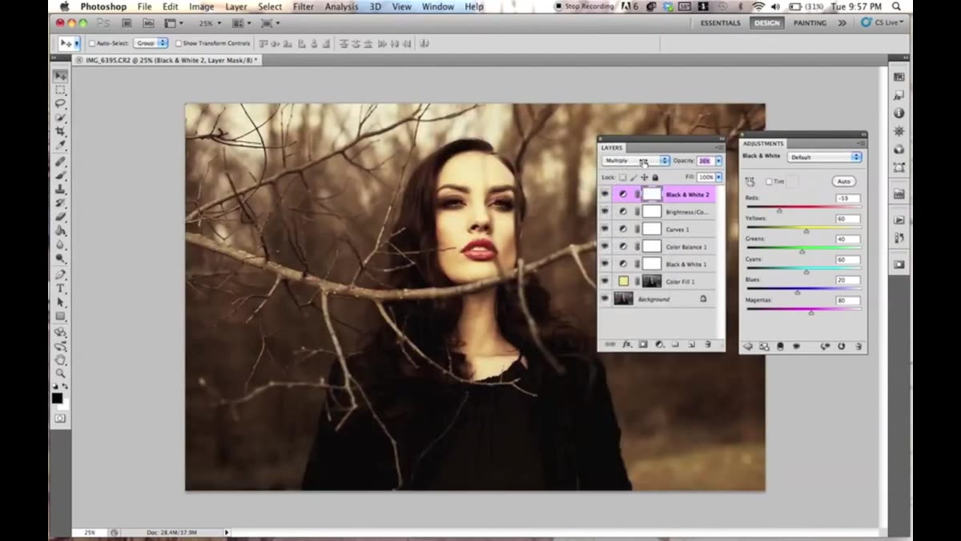Select the Crop tool
The width and height of the screenshot is (961, 541).
click(60, 132)
